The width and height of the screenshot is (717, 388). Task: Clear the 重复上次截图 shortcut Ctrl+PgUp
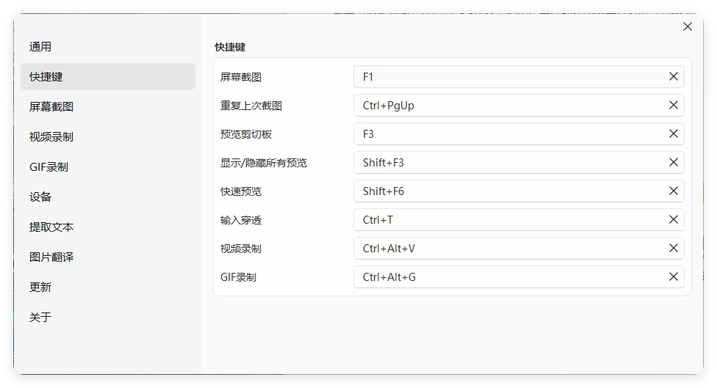(x=673, y=105)
